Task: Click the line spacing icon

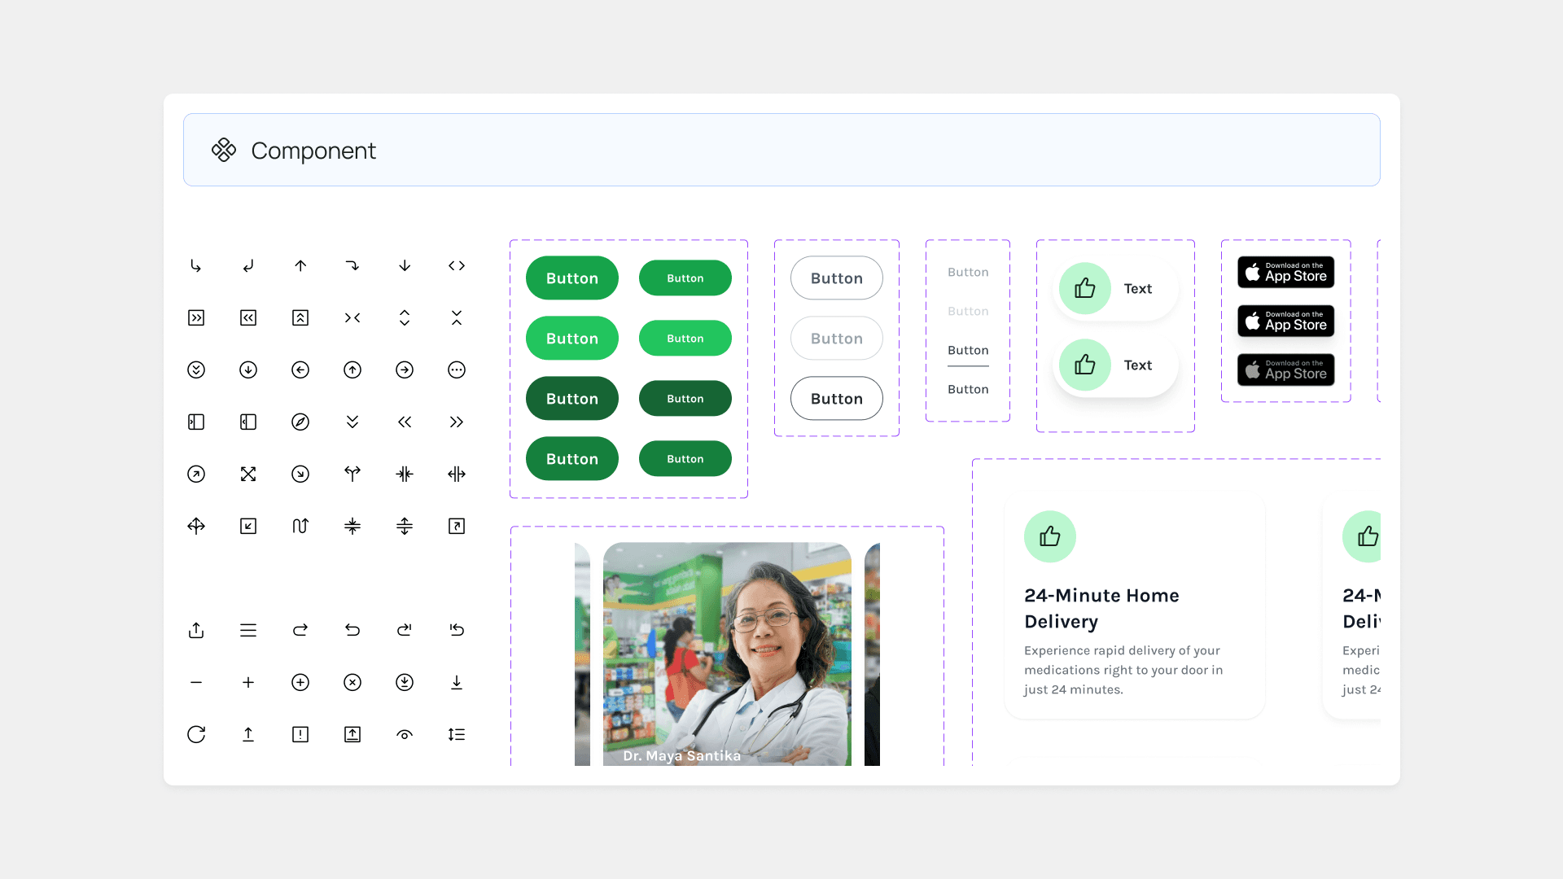Action: coord(457,734)
